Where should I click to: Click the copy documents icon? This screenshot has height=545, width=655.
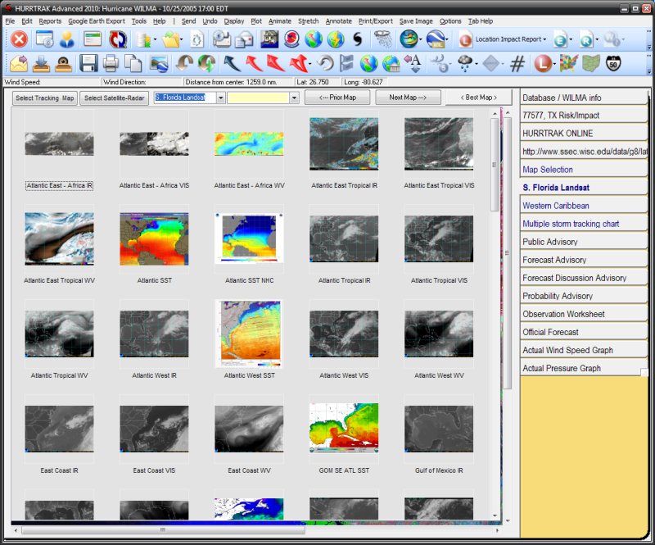(133, 64)
